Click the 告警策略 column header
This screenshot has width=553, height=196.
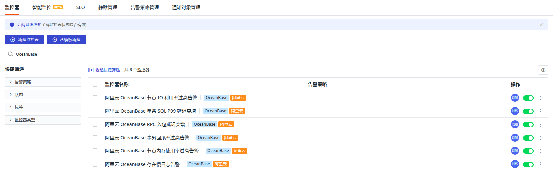point(317,84)
